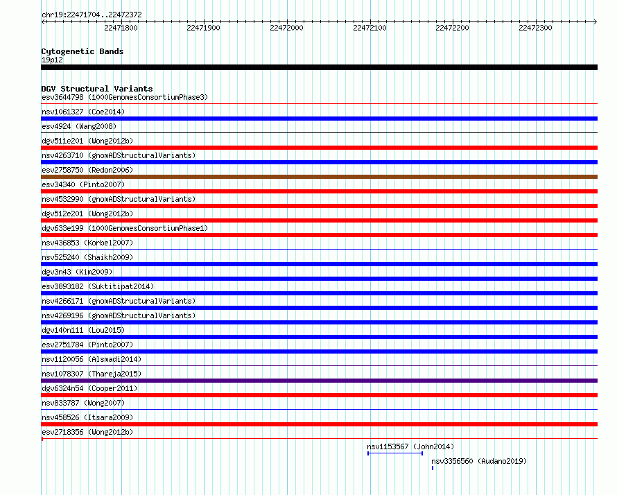Screen dimensions: 617x495
Task: Select dgv512e201 (Wong2012b) label
Action: click(x=87, y=214)
